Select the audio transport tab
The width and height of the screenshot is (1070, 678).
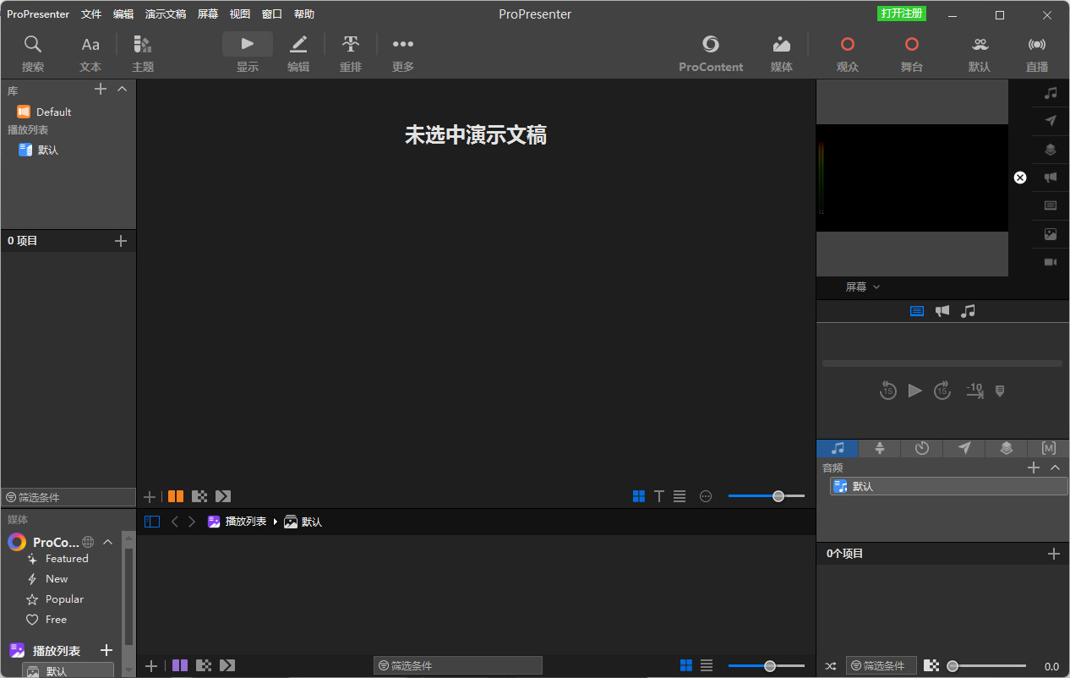coord(969,311)
